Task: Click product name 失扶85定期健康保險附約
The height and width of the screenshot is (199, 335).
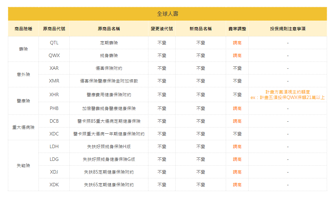Action: (109, 172)
